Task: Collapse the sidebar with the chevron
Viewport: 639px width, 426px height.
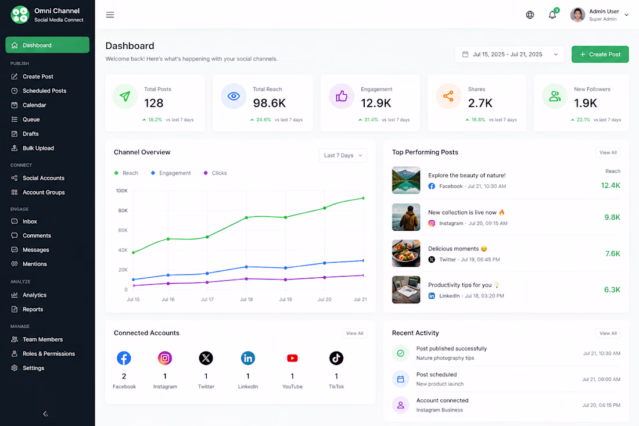Action: (46, 414)
